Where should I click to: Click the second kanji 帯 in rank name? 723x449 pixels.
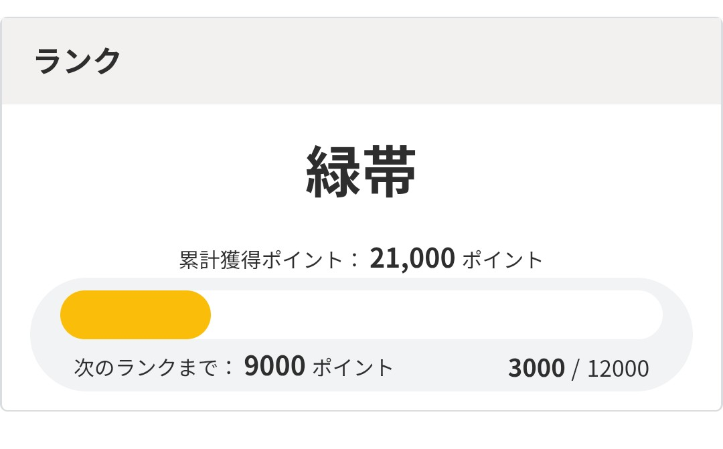(x=390, y=172)
